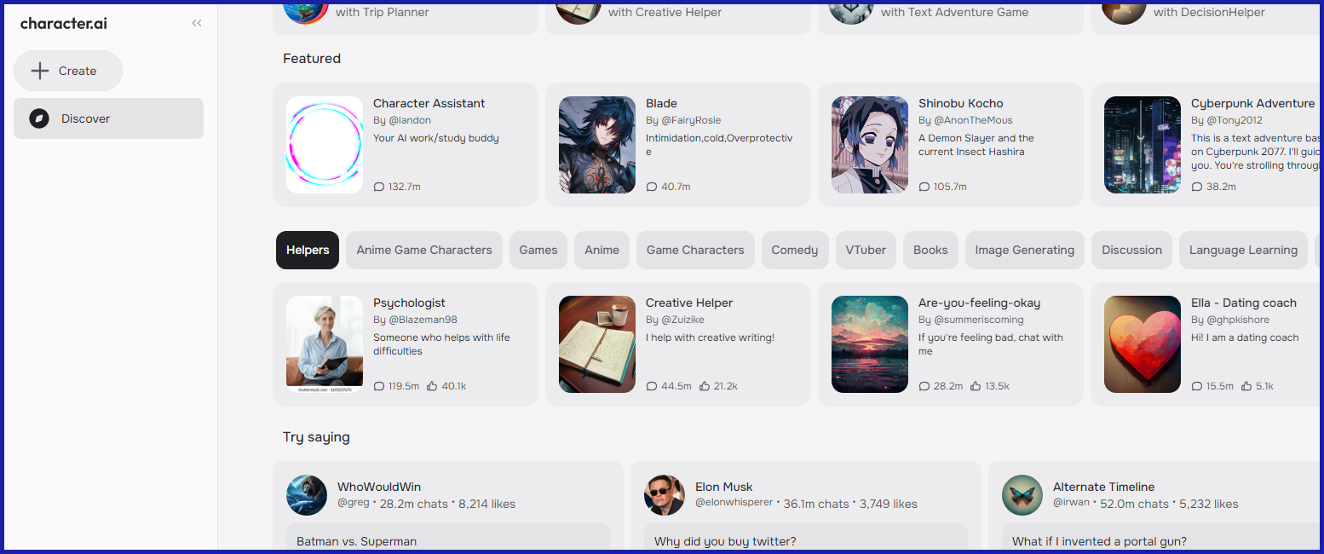
Task: Click the Create button
Action: tap(68, 71)
